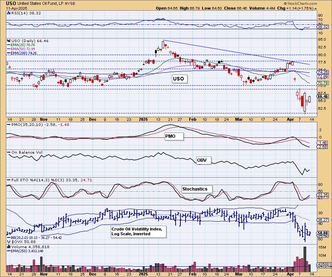Viewport: 332px width, 277px height.
Task: Click the 85.0 price scale label
Action: [x=322, y=40]
